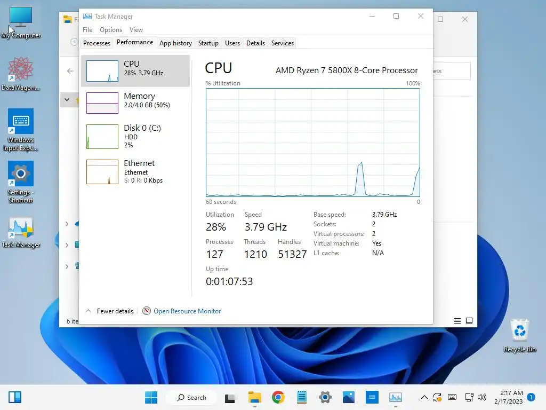546x410 pixels.
Task: Select the Performance tab
Action: [x=135, y=42]
